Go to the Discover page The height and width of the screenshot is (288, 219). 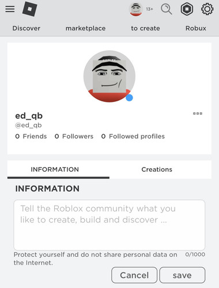[x=27, y=28]
